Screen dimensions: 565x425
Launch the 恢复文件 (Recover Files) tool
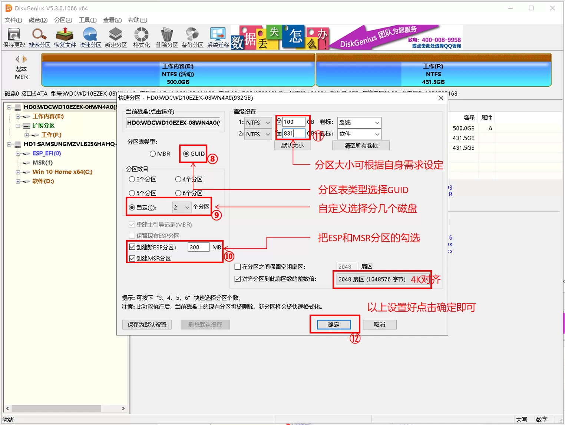(x=65, y=37)
